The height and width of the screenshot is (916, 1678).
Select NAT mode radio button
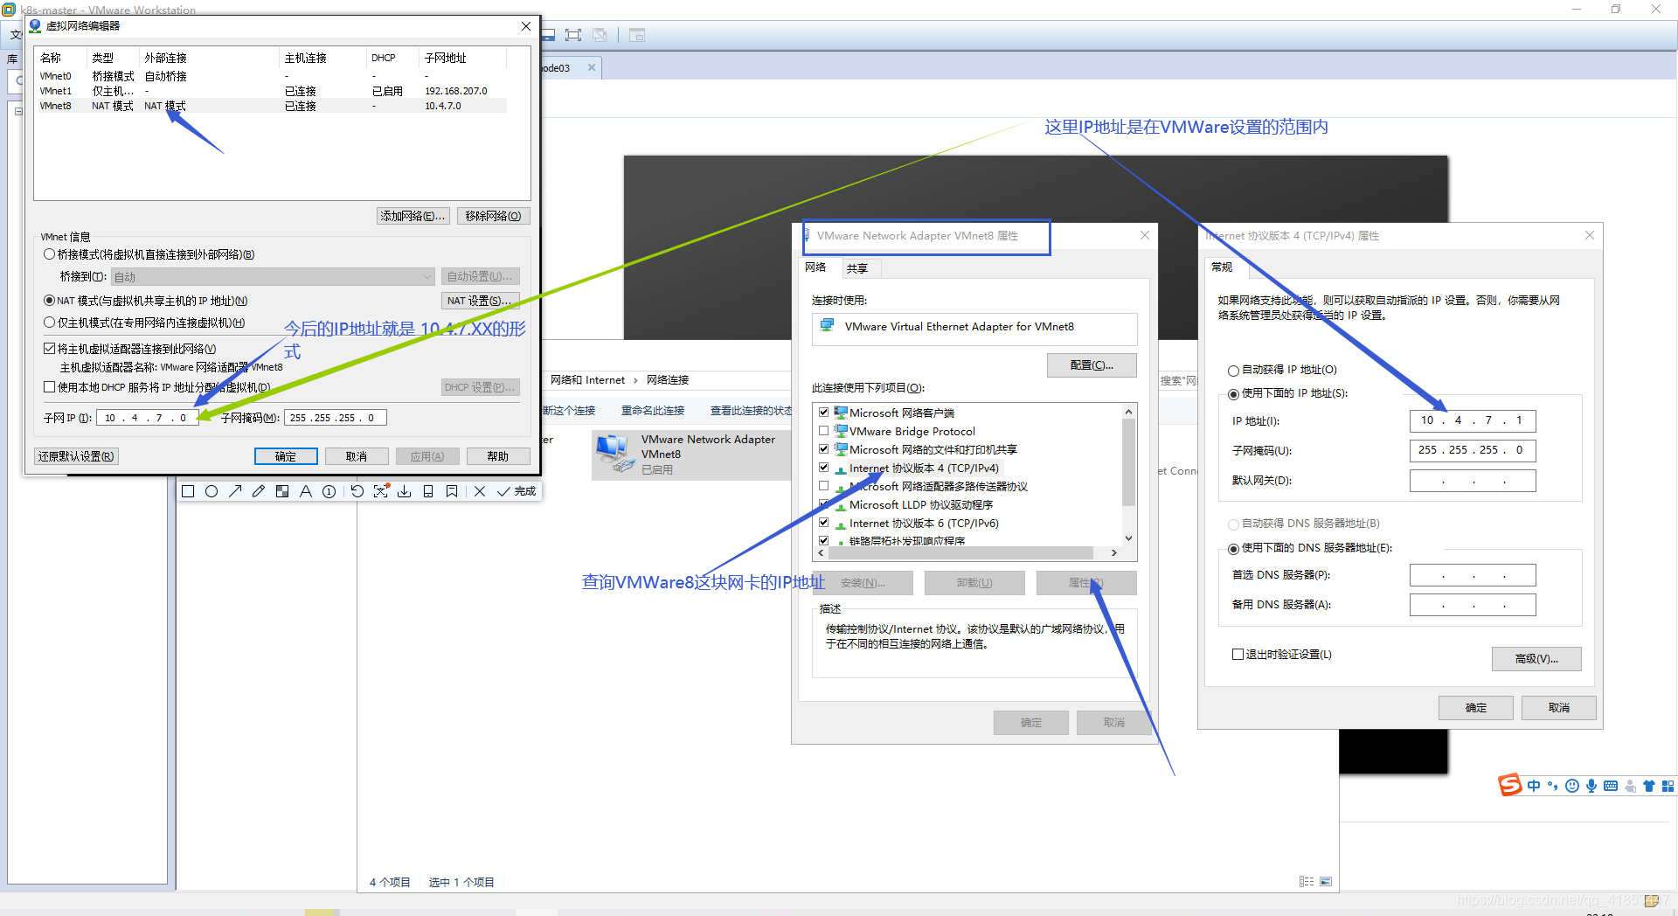tap(50, 300)
